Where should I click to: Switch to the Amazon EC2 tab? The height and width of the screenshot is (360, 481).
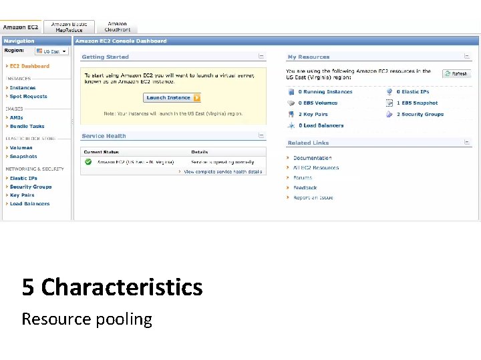pos(21,27)
